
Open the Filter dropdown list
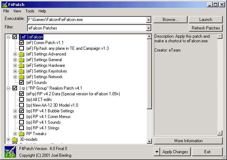[x=148, y=28]
